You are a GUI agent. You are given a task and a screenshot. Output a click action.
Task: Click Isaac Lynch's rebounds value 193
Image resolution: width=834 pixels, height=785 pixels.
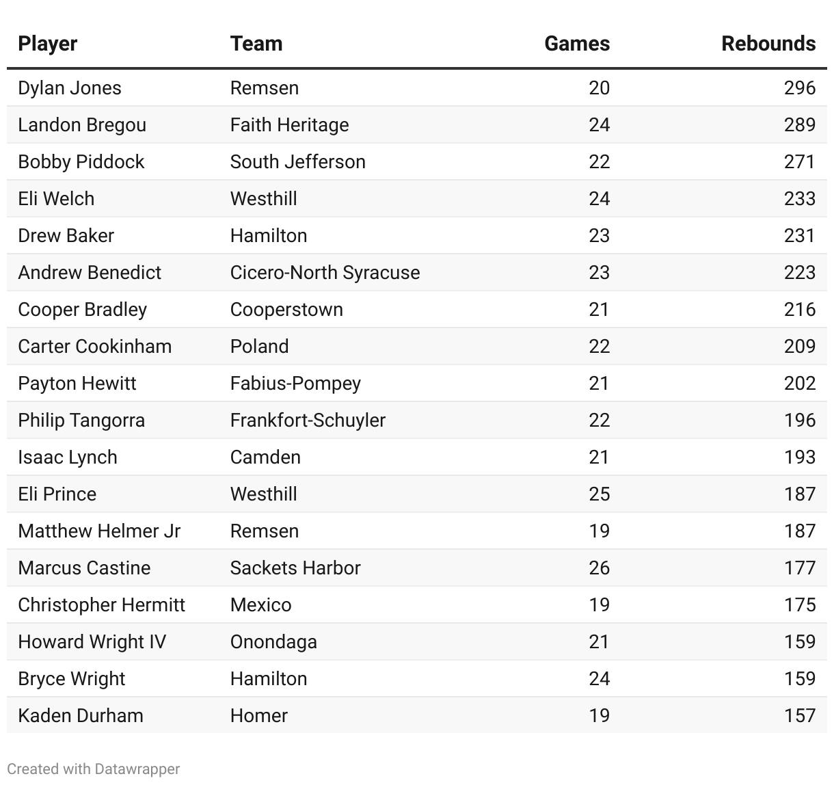click(800, 457)
